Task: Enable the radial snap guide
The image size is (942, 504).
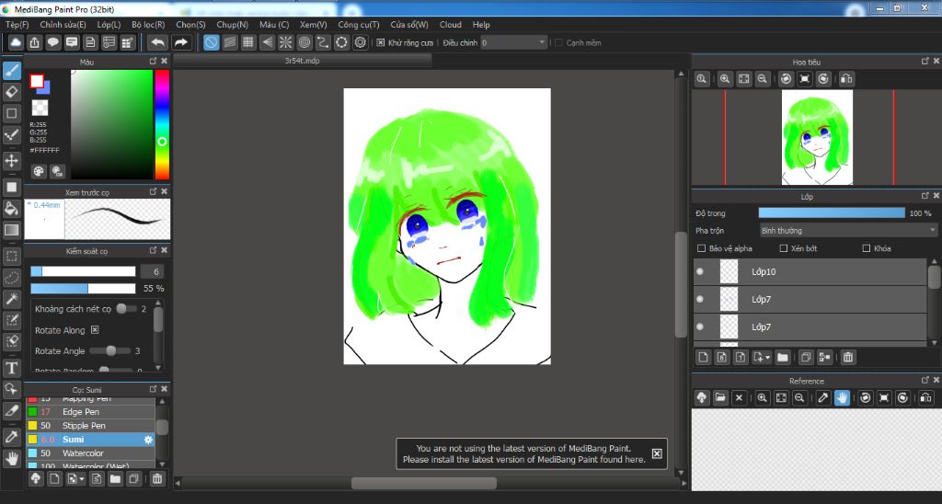Action: 286,42
